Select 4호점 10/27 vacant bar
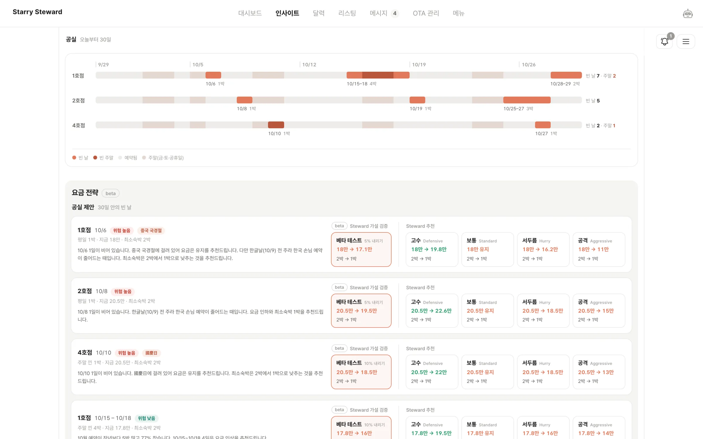Viewport: 703px width, 439px height. coord(543,125)
